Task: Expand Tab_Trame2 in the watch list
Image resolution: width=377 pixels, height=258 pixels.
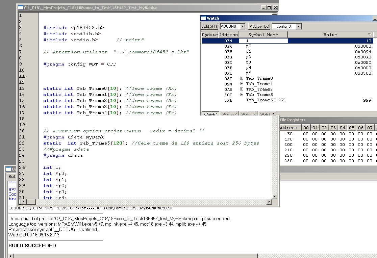Action: 242,89
